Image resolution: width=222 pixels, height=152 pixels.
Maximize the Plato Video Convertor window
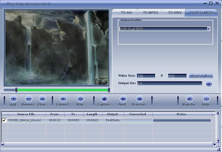tap(211, 3)
